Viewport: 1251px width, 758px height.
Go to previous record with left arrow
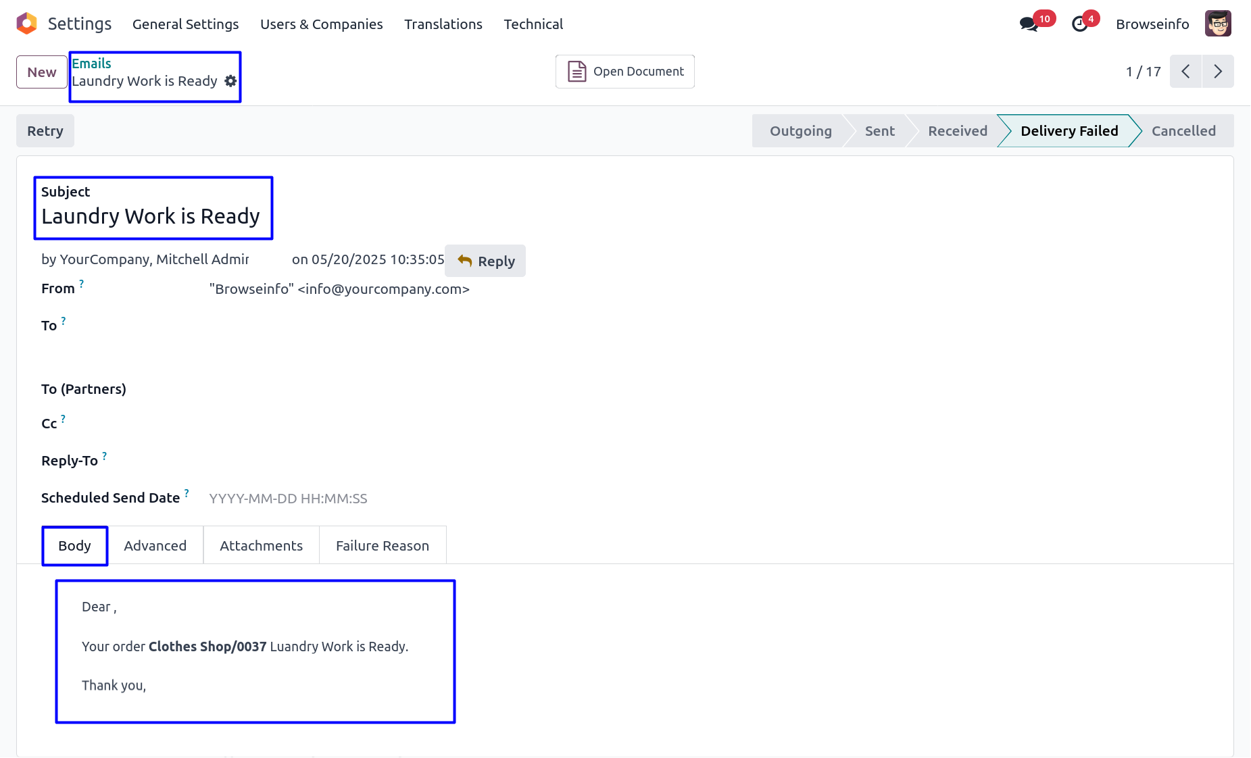click(1185, 72)
